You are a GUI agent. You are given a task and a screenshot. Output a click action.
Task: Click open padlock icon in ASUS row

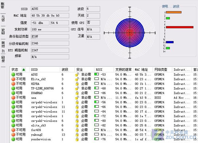(x=77, y=75)
